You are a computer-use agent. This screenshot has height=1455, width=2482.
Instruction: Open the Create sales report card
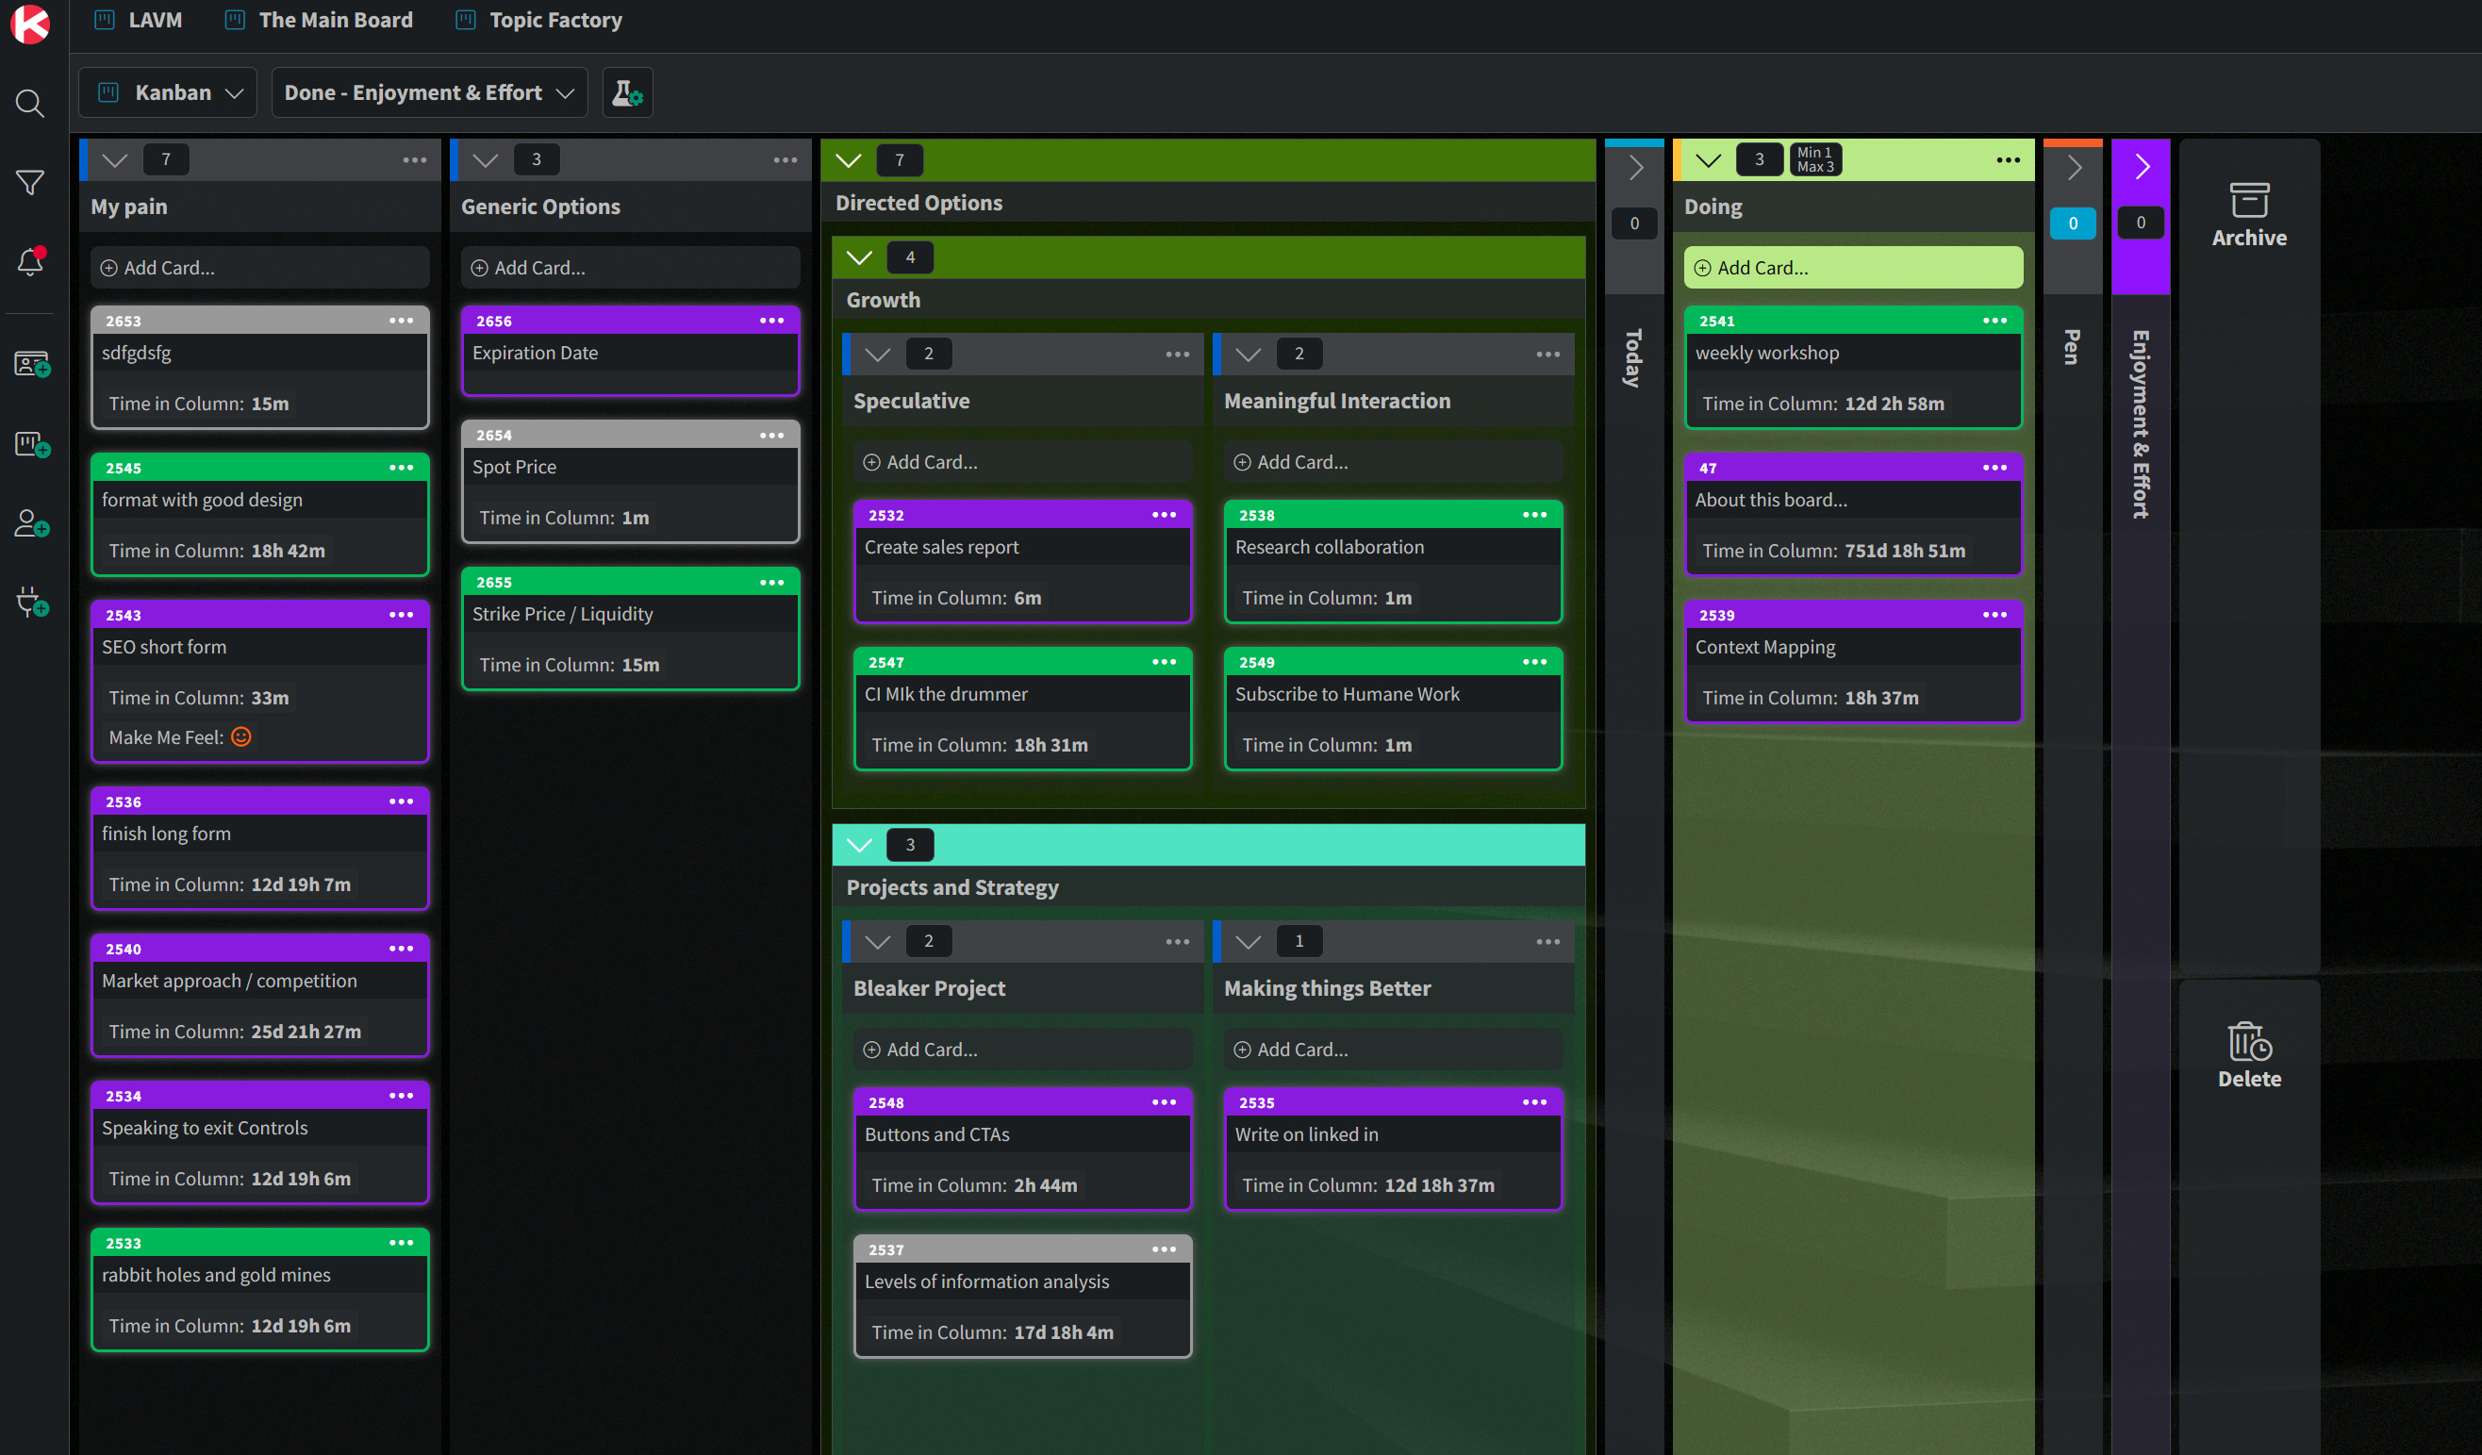point(940,547)
